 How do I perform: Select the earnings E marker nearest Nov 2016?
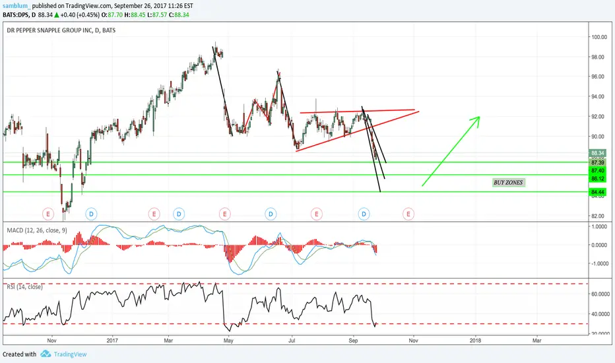pyautogui.click(x=48, y=214)
